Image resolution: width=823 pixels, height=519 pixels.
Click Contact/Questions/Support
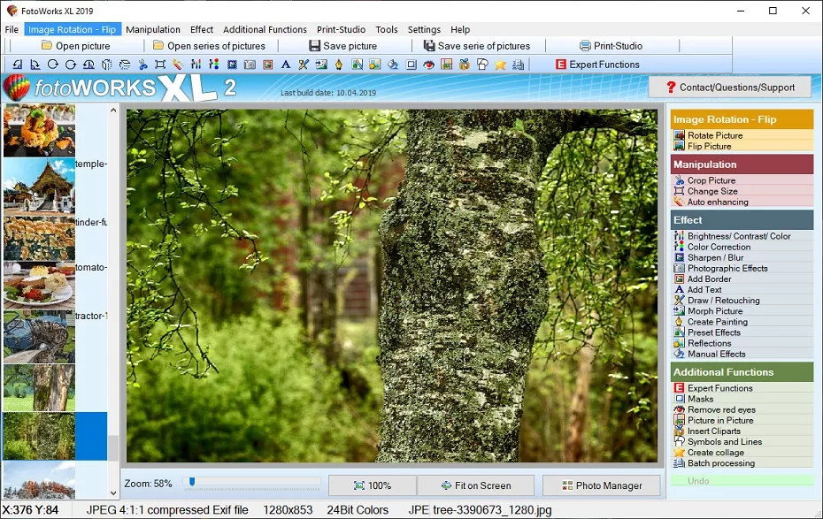[x=740, y=87]
